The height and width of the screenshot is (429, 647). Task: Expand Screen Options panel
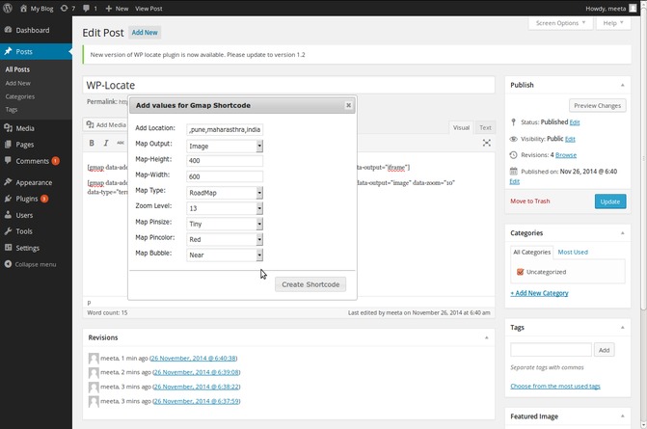coord(560,22)
